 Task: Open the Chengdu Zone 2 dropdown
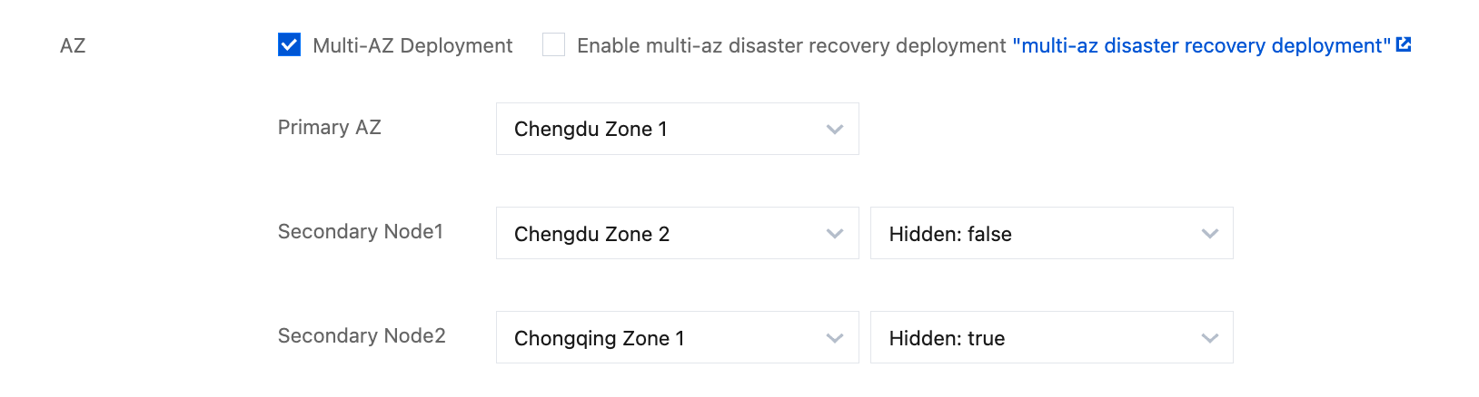click(678, 233)
